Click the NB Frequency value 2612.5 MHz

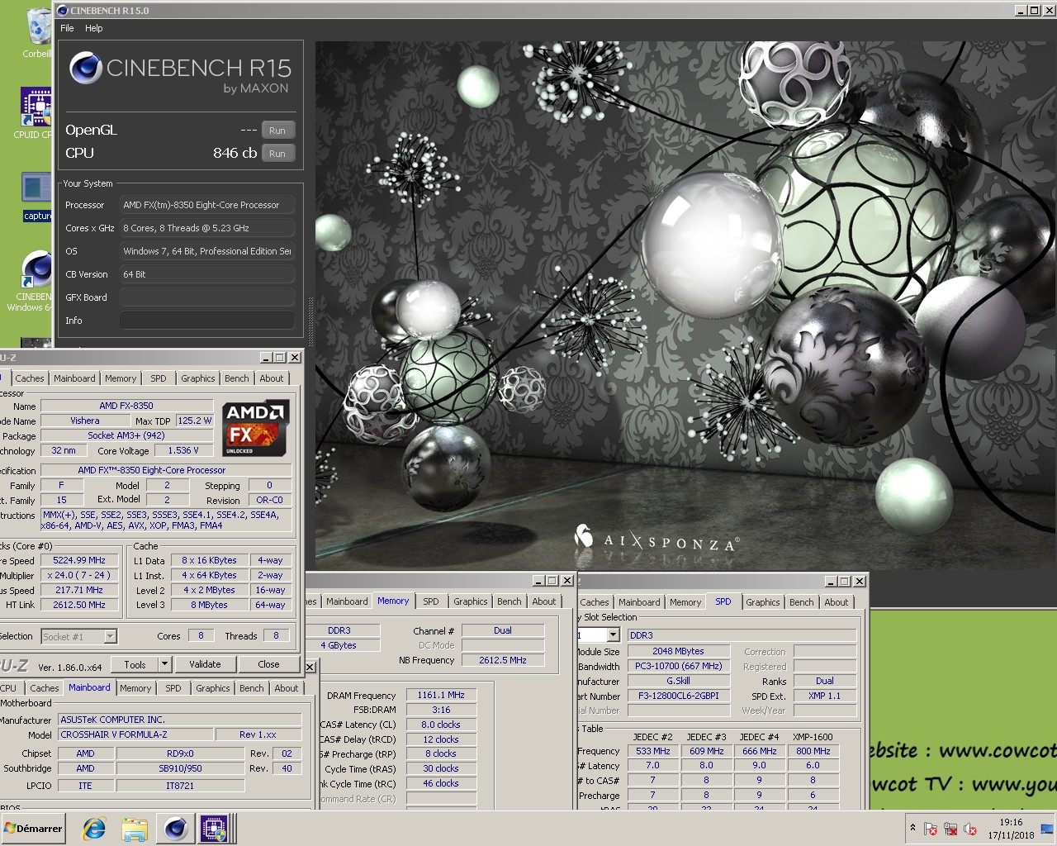503,660
